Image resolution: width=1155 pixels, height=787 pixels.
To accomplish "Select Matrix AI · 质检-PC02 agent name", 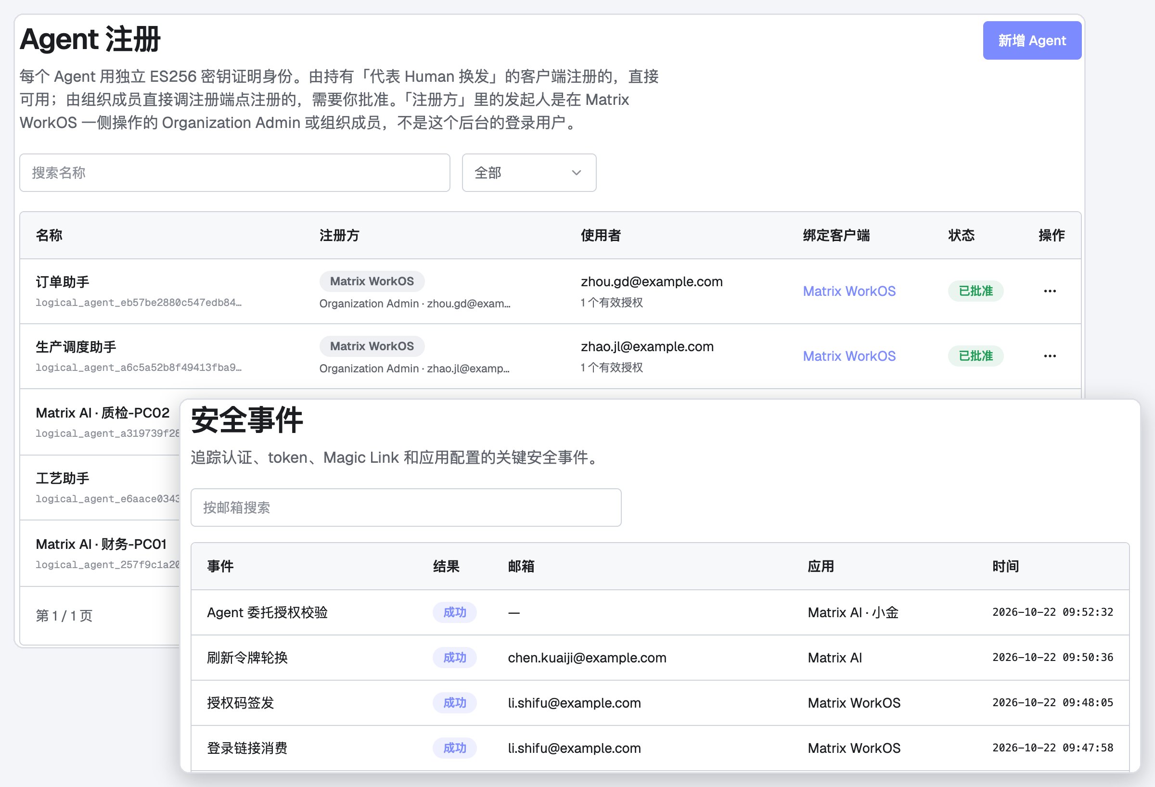I will click(103, 413).
